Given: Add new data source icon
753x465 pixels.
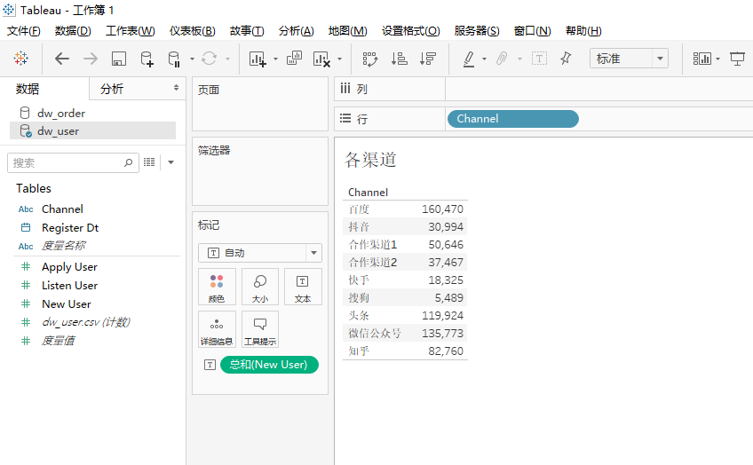Looking at the screenshot, I should (x=147, y=59).
